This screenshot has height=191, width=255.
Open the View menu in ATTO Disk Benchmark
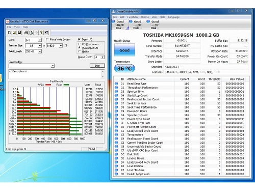17,27
